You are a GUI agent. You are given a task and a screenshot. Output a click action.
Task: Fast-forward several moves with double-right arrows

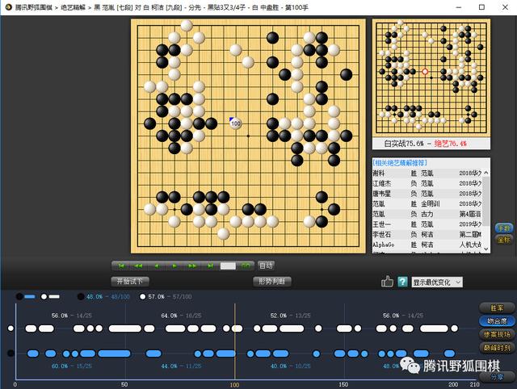192,266
